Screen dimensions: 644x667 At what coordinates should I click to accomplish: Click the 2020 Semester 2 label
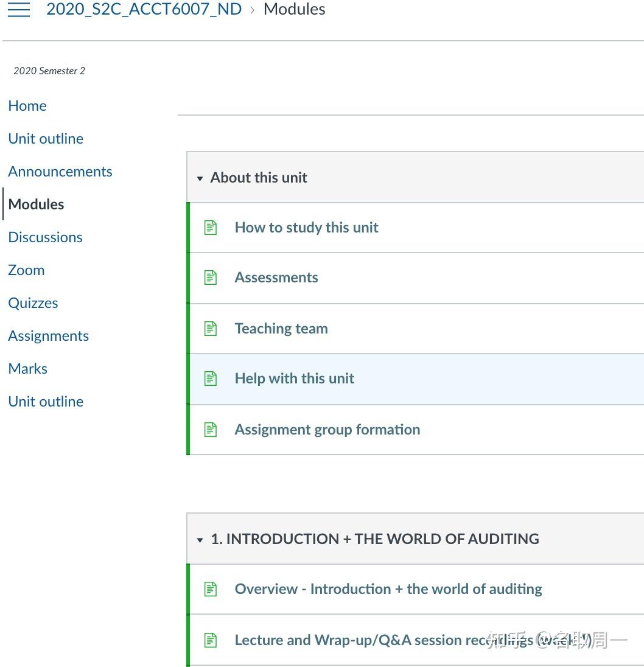[49, 71]
